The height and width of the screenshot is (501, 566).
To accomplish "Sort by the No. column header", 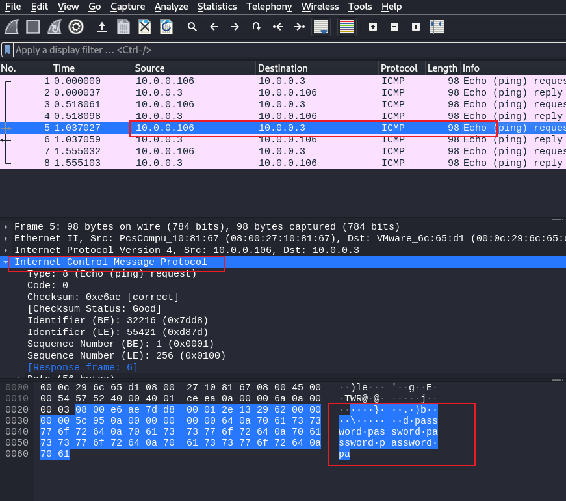I will point(25,68).
